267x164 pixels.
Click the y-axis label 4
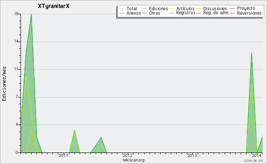(x=17, y=125)
